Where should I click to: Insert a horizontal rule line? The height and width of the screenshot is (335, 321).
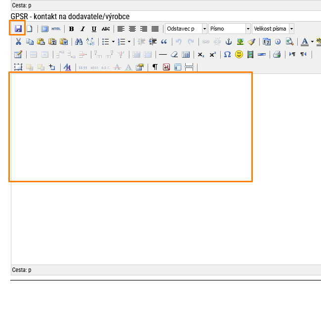click(x=163, y=55)
